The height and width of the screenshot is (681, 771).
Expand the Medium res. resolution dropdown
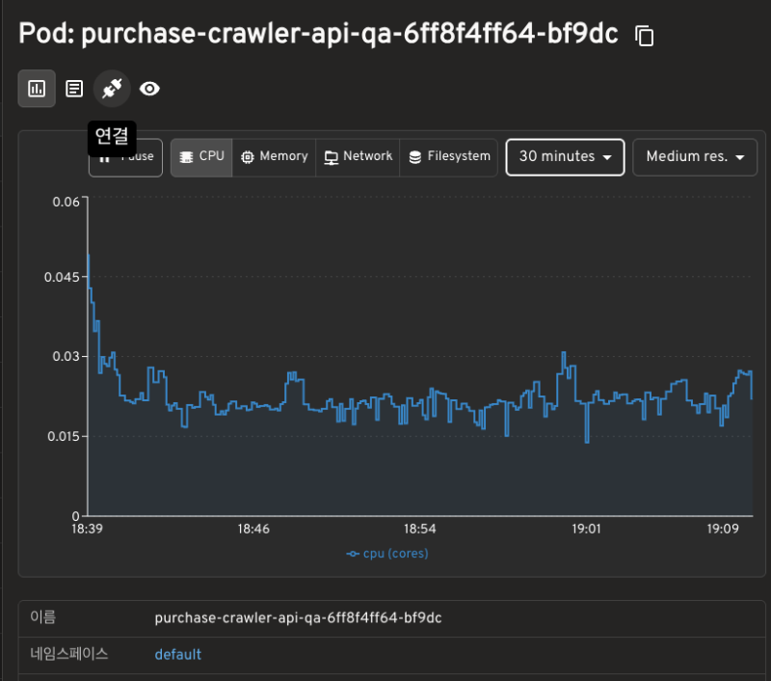[694, 157]
